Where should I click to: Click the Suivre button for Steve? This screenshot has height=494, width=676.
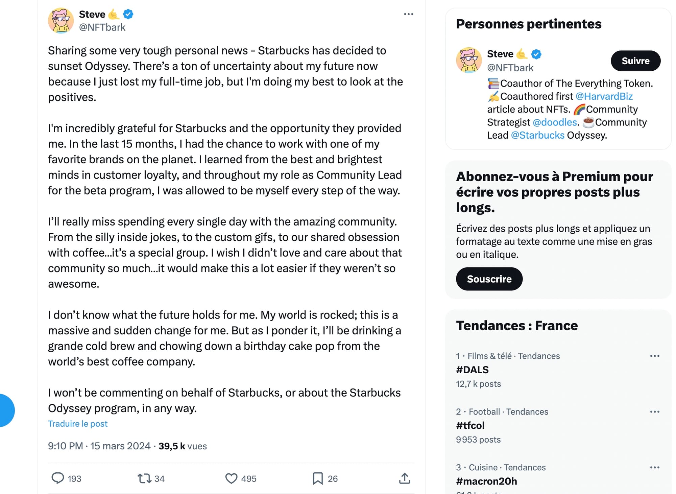click(635, 61)
